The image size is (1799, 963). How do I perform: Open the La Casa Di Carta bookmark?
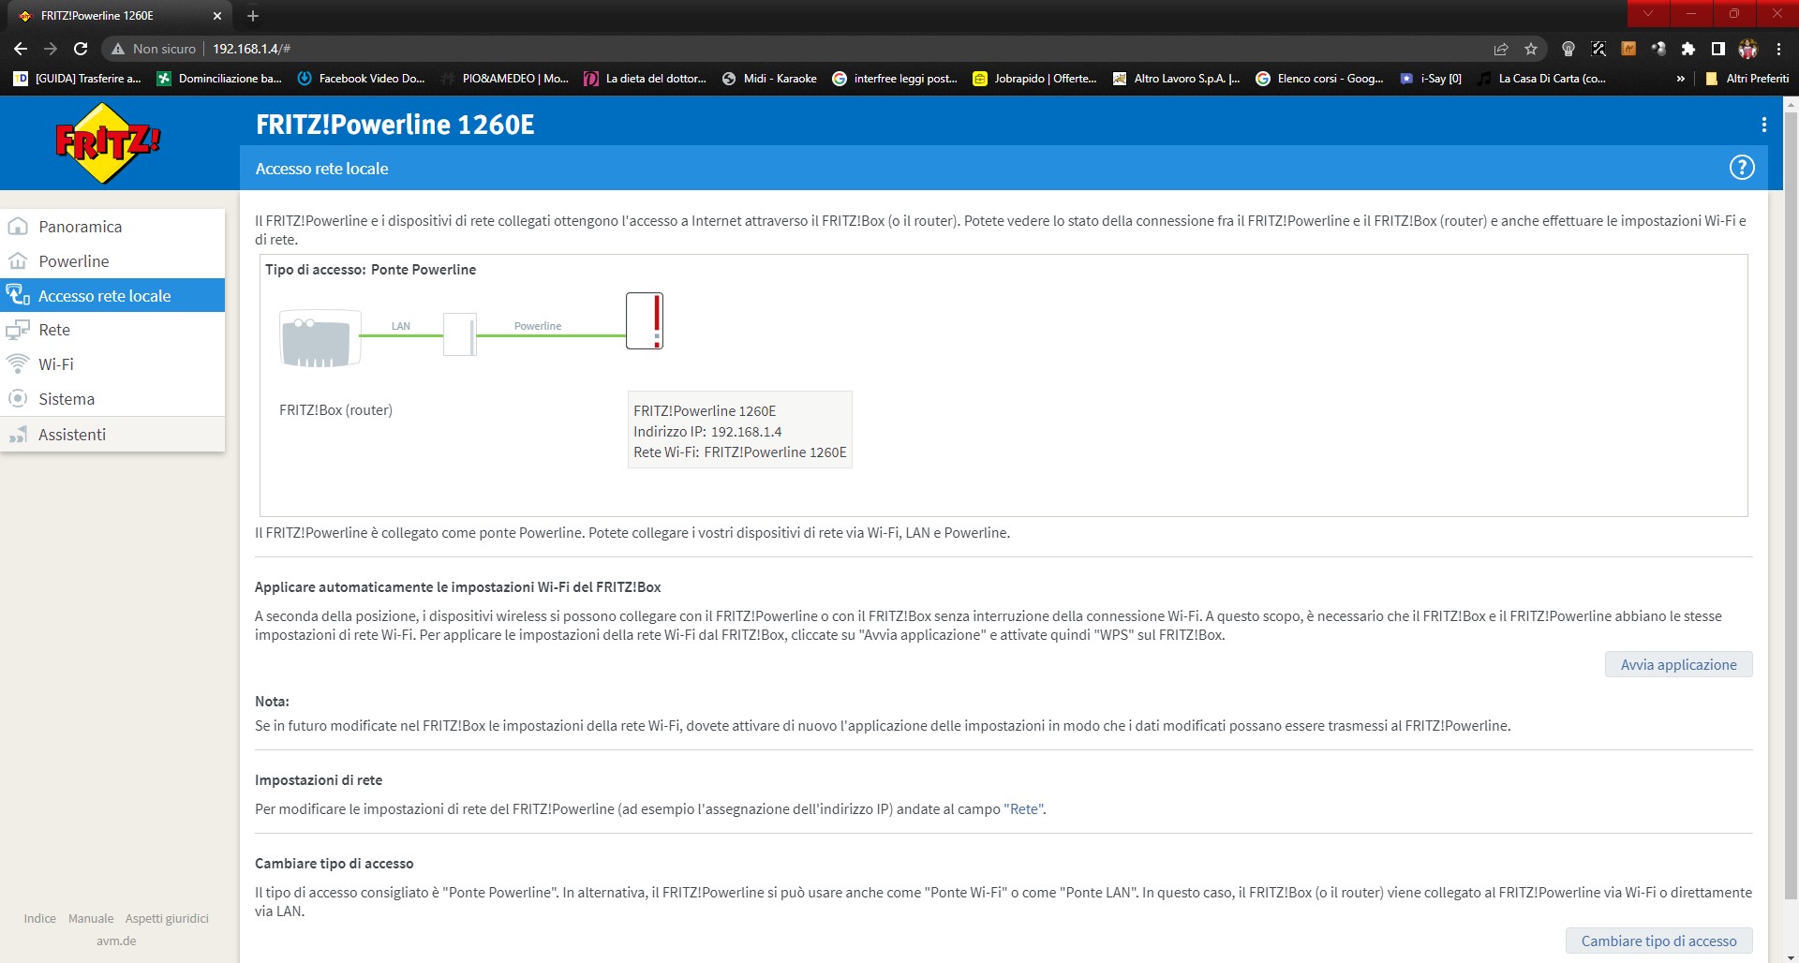(1541, 79)
